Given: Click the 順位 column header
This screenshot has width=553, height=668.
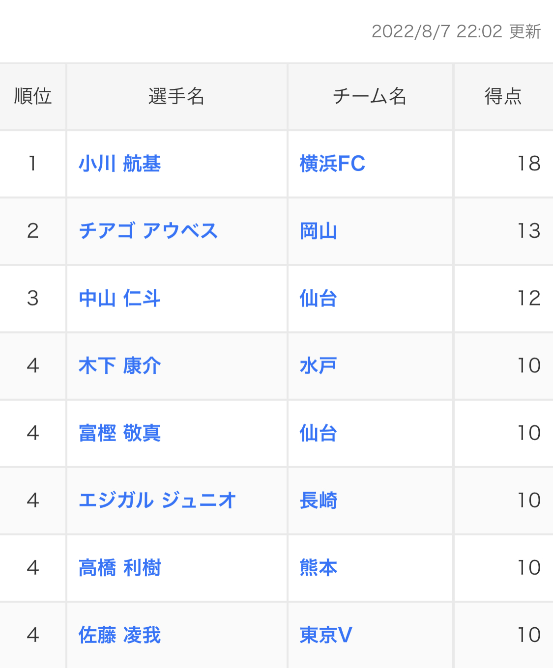Looking at the screenshot, I should click(32, 96).
